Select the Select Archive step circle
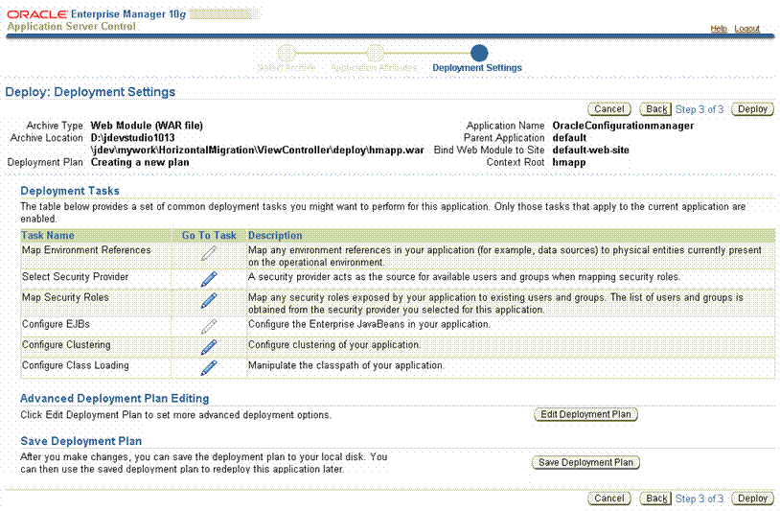The image size is (780, 511). tap(287, 53)
